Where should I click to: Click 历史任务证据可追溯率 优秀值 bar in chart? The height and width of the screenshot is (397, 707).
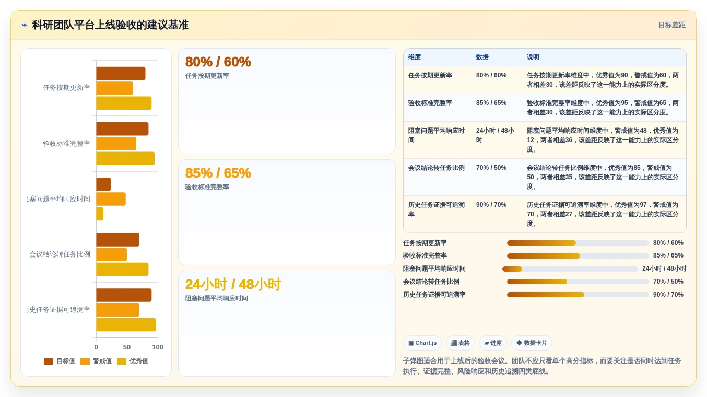pyautogui.click(x=126, y=324)
